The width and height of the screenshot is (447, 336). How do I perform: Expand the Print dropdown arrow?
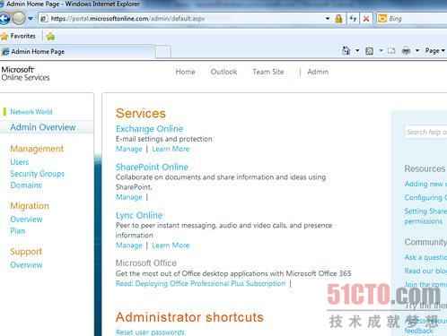click(x=417, y=50)
